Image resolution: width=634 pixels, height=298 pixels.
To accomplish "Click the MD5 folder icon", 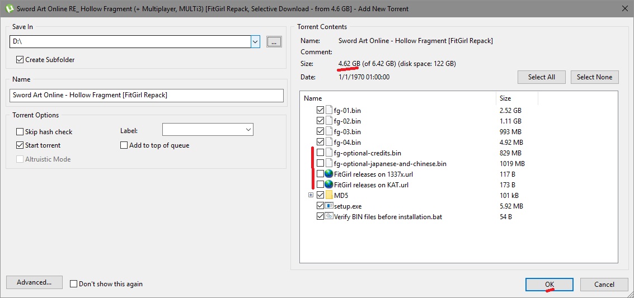I will [328, 195].
